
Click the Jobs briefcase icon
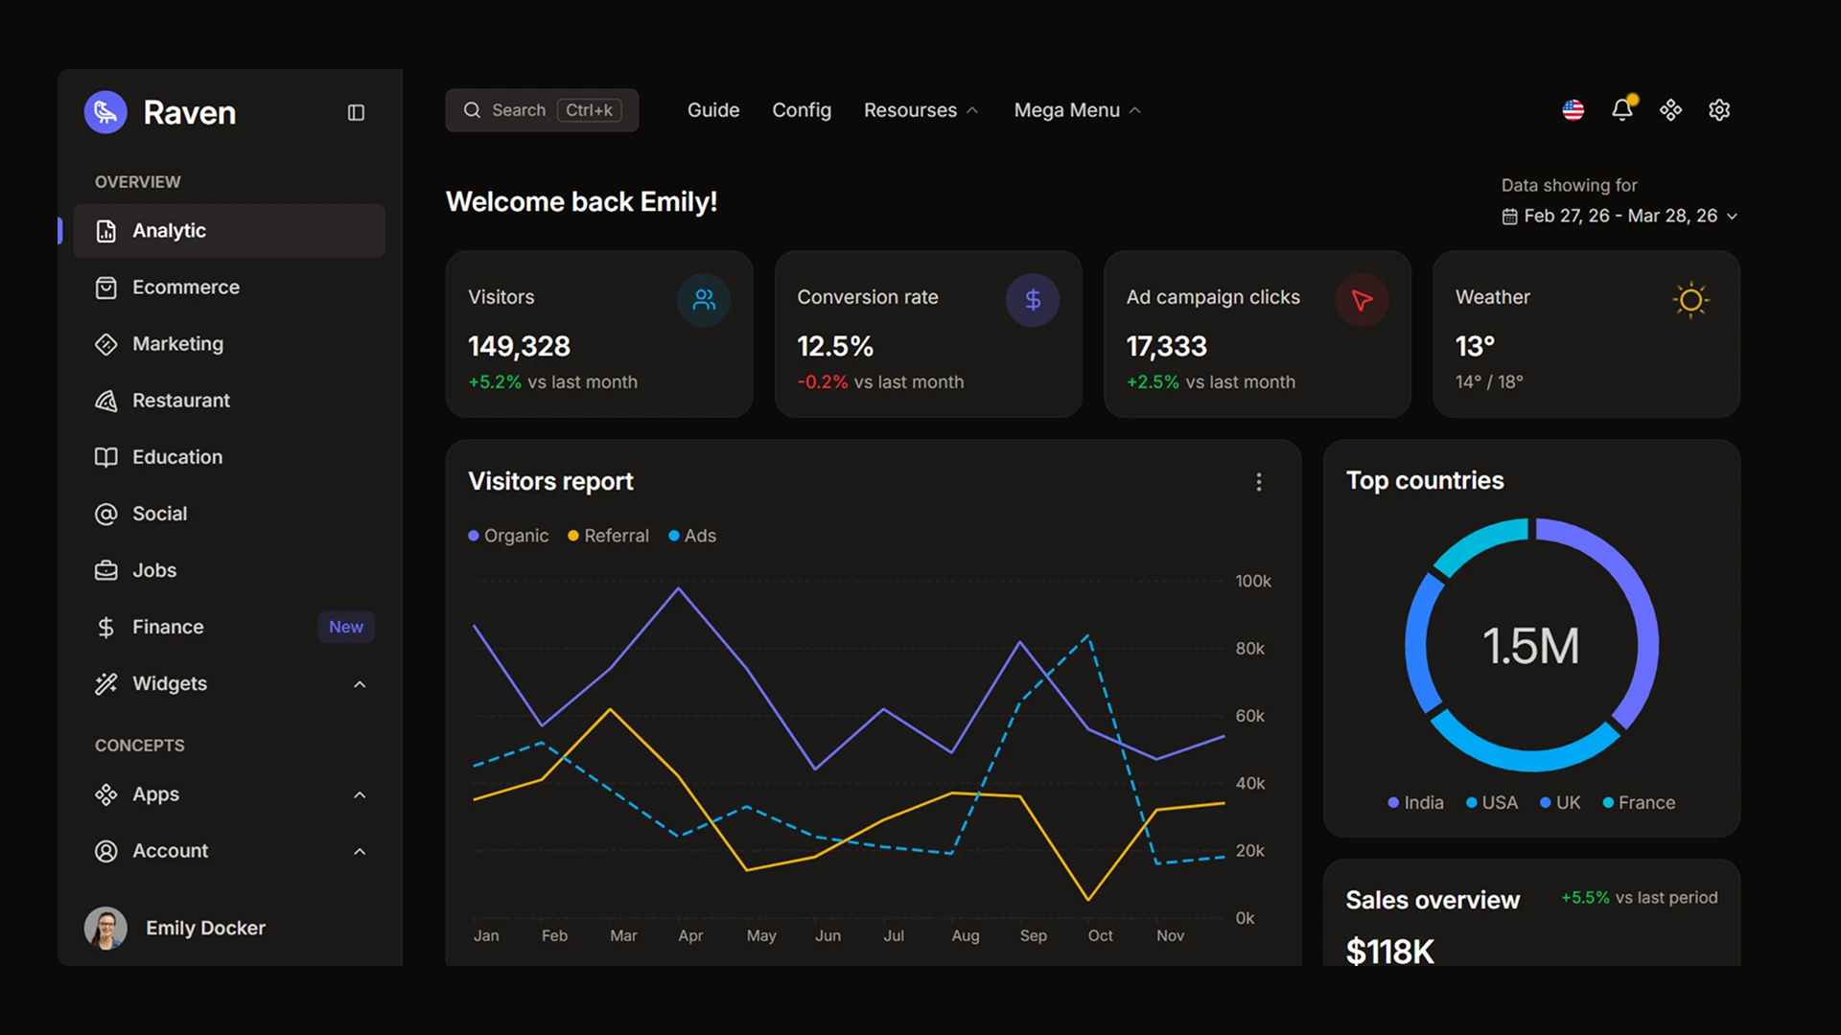point(105,570)
